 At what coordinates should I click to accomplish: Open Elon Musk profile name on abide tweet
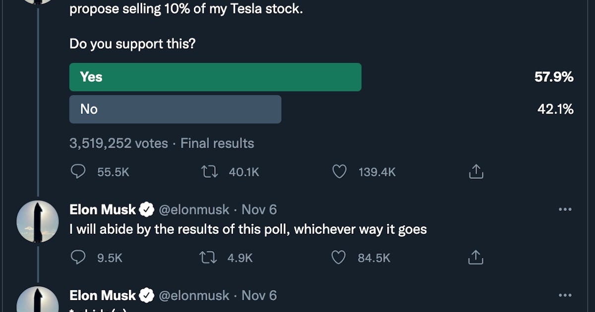(x=103, y=210)
